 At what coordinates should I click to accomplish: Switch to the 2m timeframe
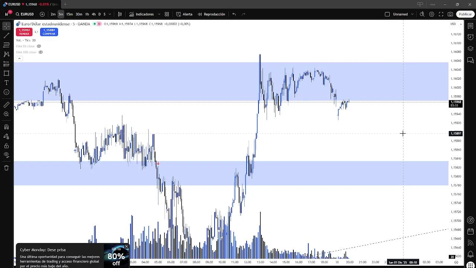(x=53, y=14)
